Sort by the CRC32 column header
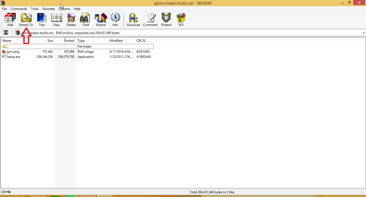 pyautogui.click(x=144, y=41)
